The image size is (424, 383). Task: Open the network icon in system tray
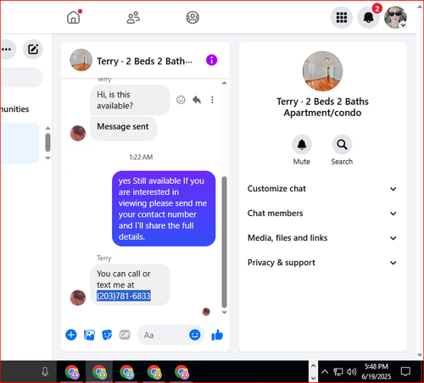[338, 372]
